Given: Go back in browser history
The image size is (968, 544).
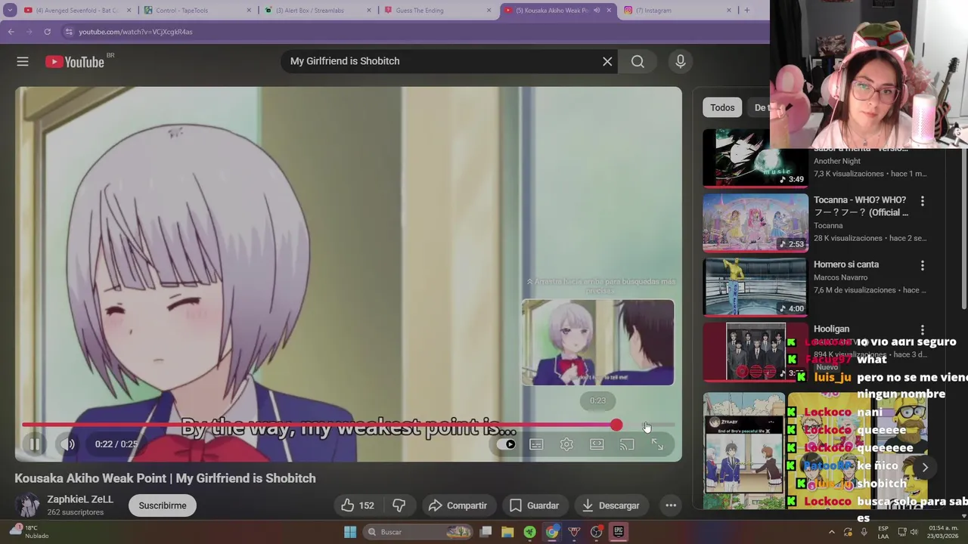Looking at the screenshot, I should point(11,32).
